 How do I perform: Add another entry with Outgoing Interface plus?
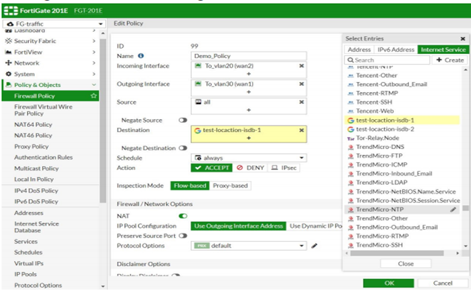[248, 93]
